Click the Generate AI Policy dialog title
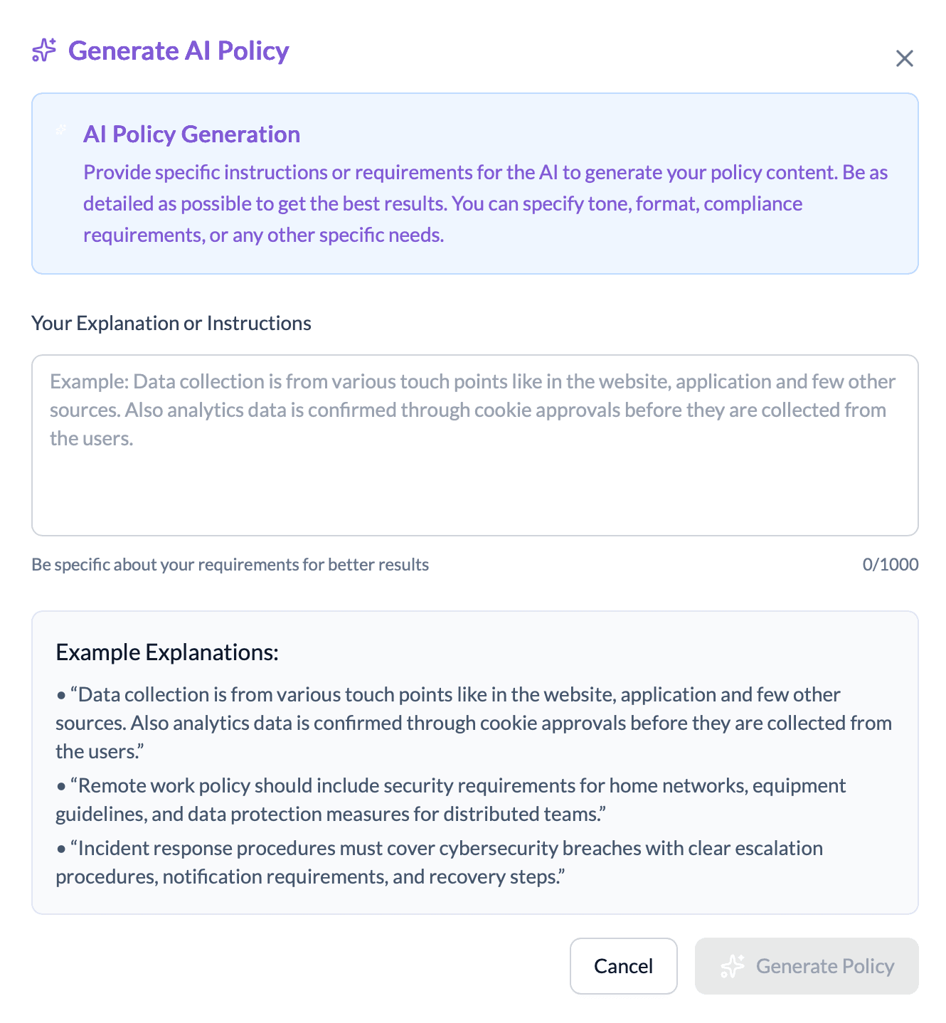 click(179, 51)
